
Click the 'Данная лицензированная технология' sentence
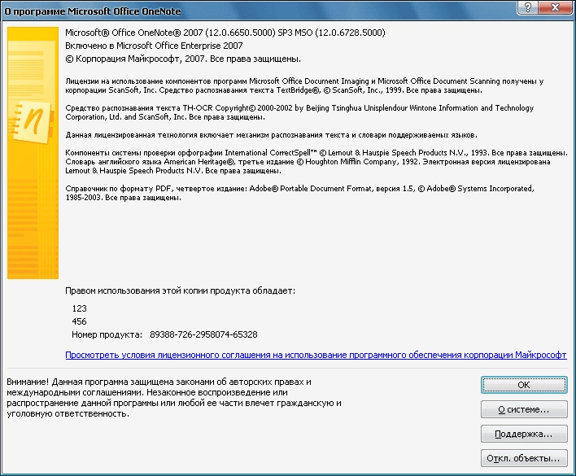tap(271, 135)
